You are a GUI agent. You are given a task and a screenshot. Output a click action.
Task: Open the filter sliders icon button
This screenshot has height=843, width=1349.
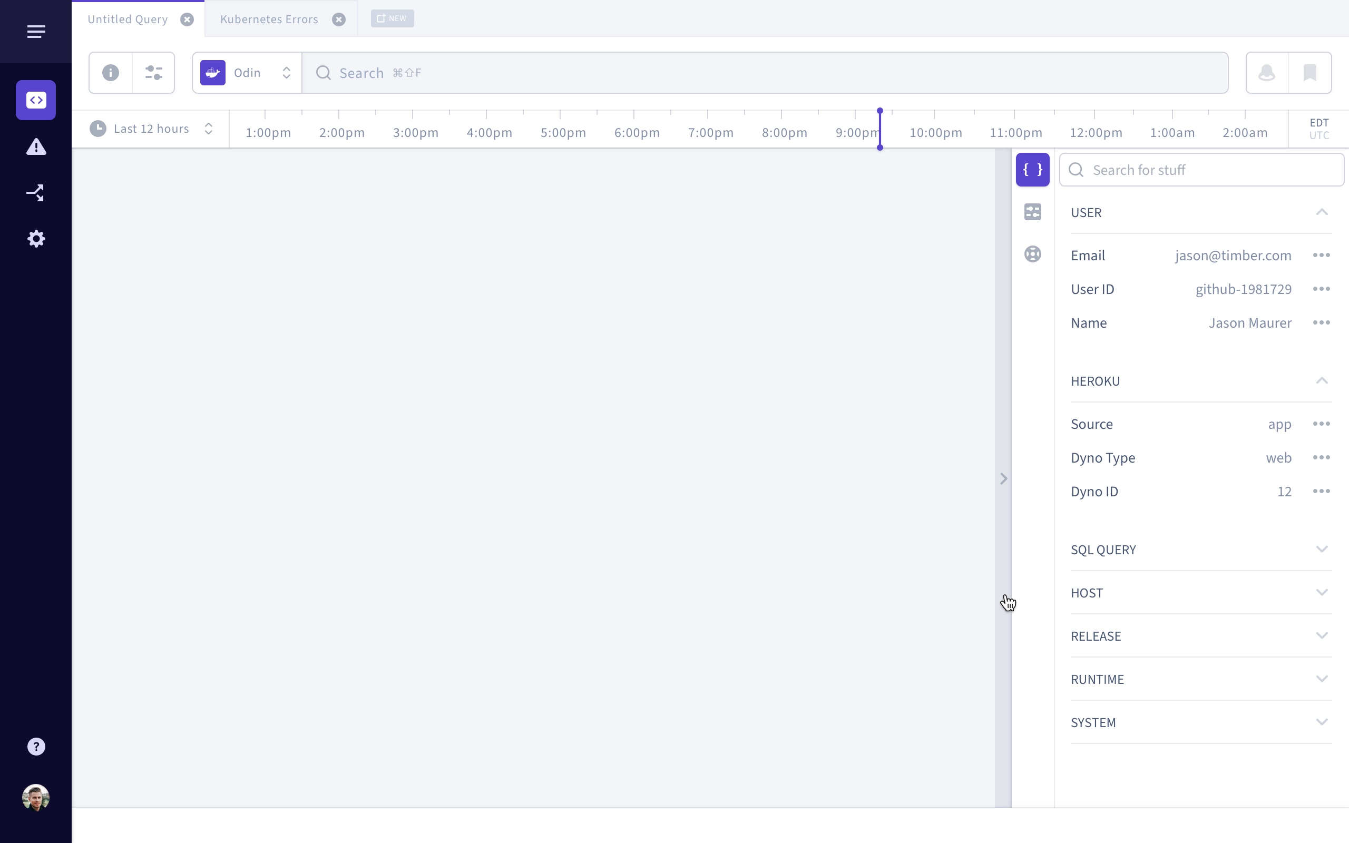point(153,73)
